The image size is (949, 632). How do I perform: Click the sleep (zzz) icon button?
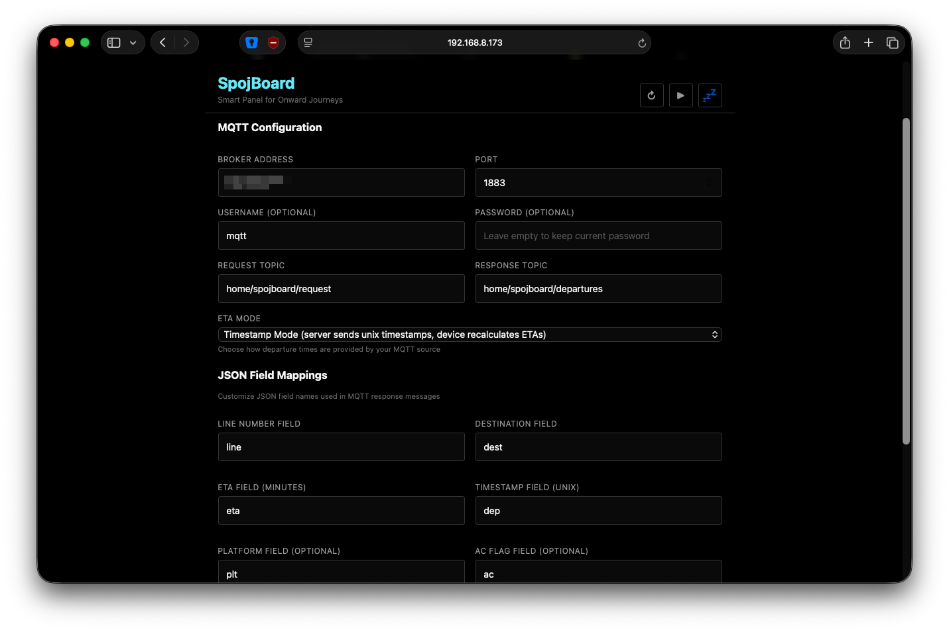(710, 95)
